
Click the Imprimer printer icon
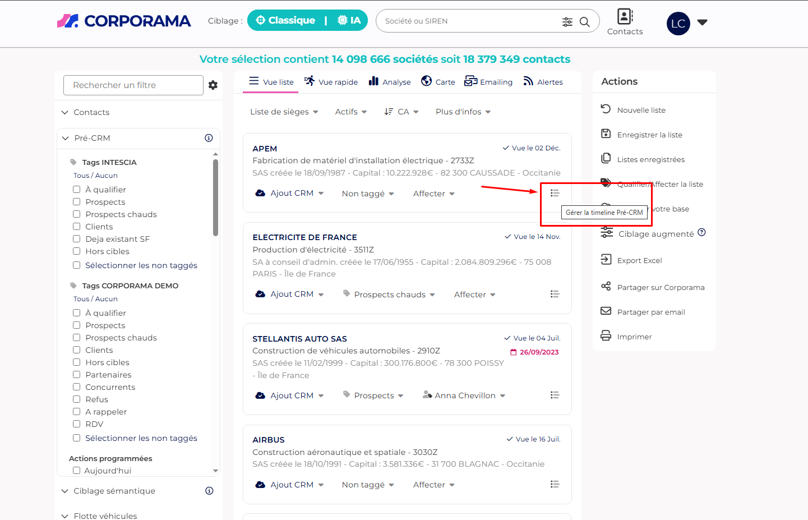(x=606, y=336)
